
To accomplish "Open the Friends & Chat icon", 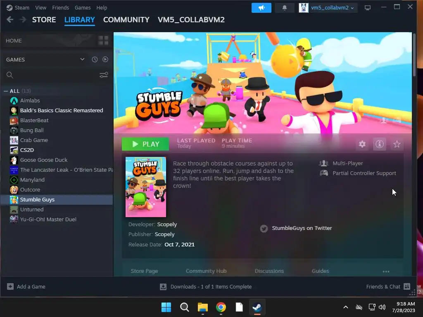I will (407, 286).
